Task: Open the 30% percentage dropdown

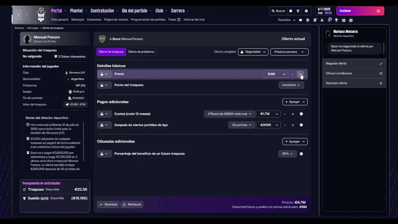Action: 287,154
